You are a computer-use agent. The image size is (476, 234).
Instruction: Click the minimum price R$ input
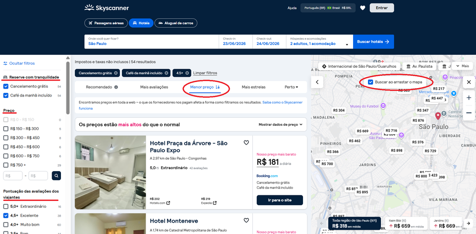pyautogui.click(x=13, y=176)
